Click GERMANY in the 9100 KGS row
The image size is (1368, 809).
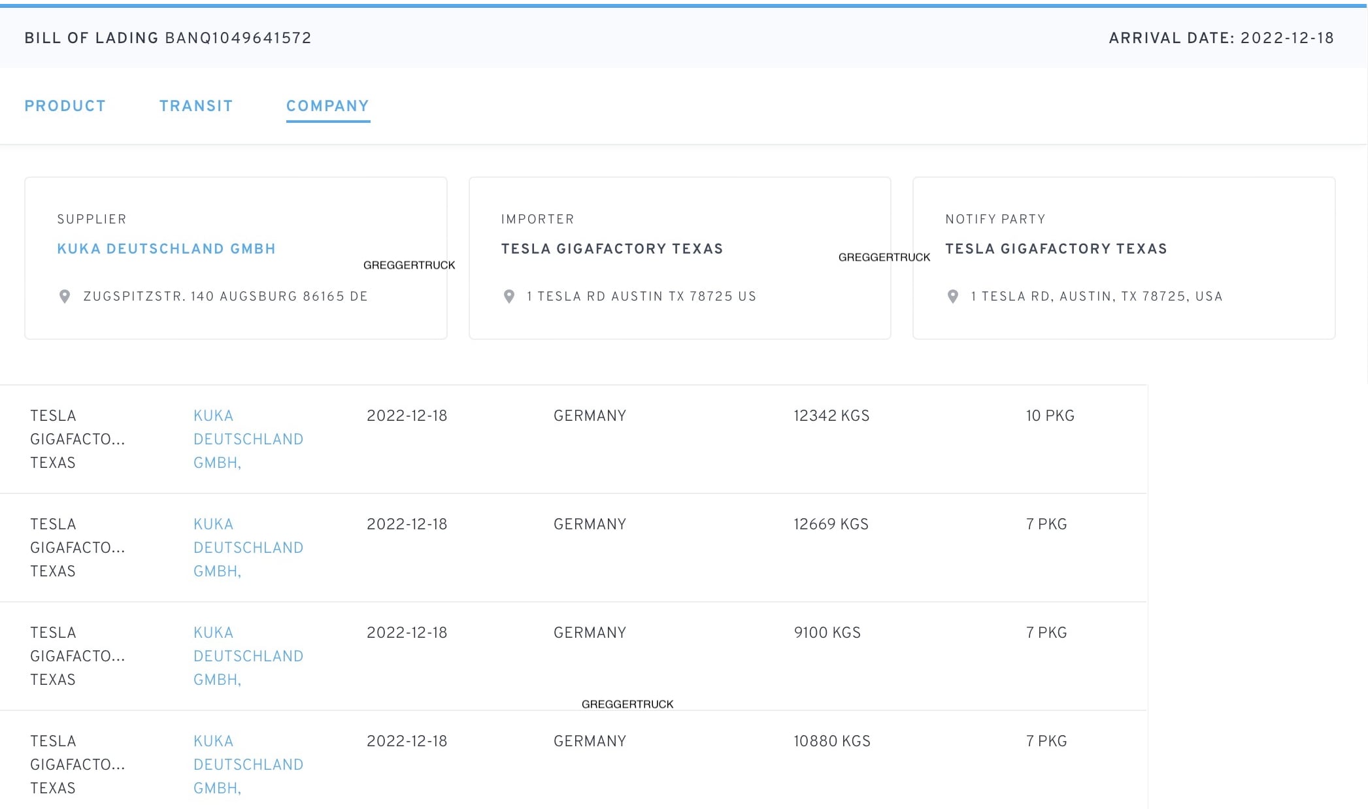click(590, 633)
